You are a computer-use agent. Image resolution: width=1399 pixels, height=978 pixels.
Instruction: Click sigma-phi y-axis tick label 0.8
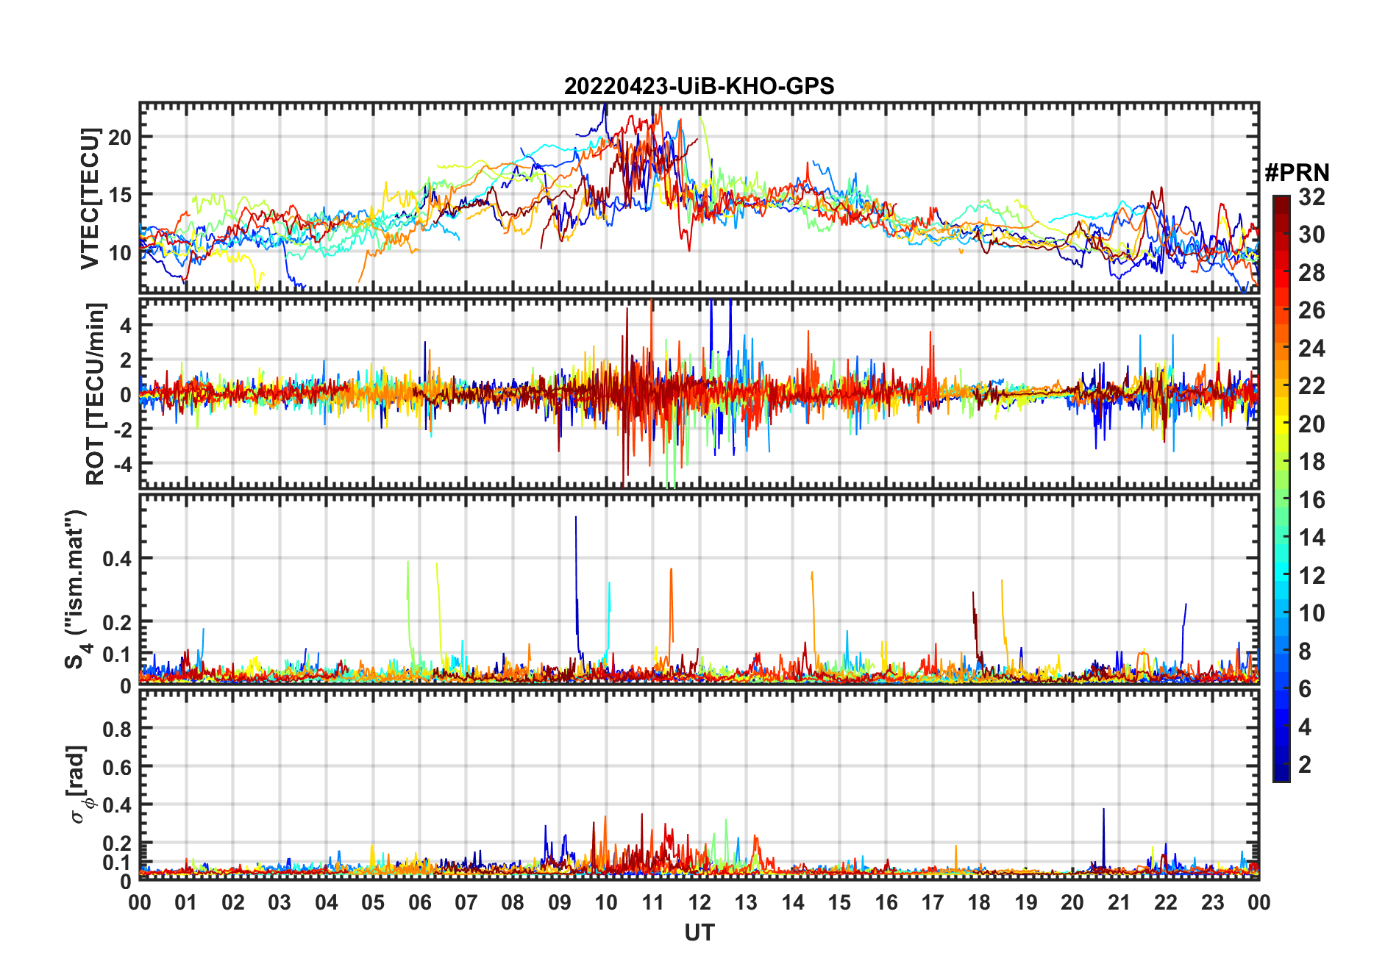point(118,729)
